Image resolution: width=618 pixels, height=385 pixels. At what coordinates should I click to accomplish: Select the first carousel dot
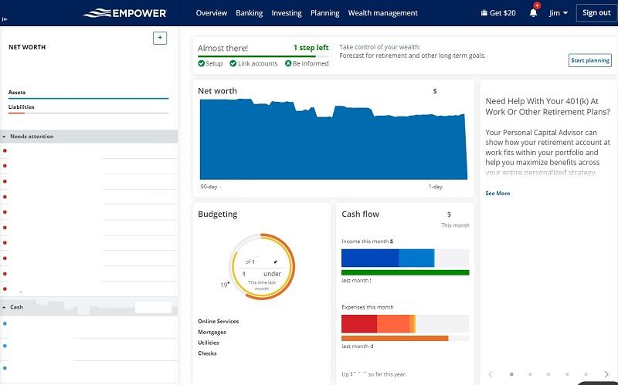point(510,374)
